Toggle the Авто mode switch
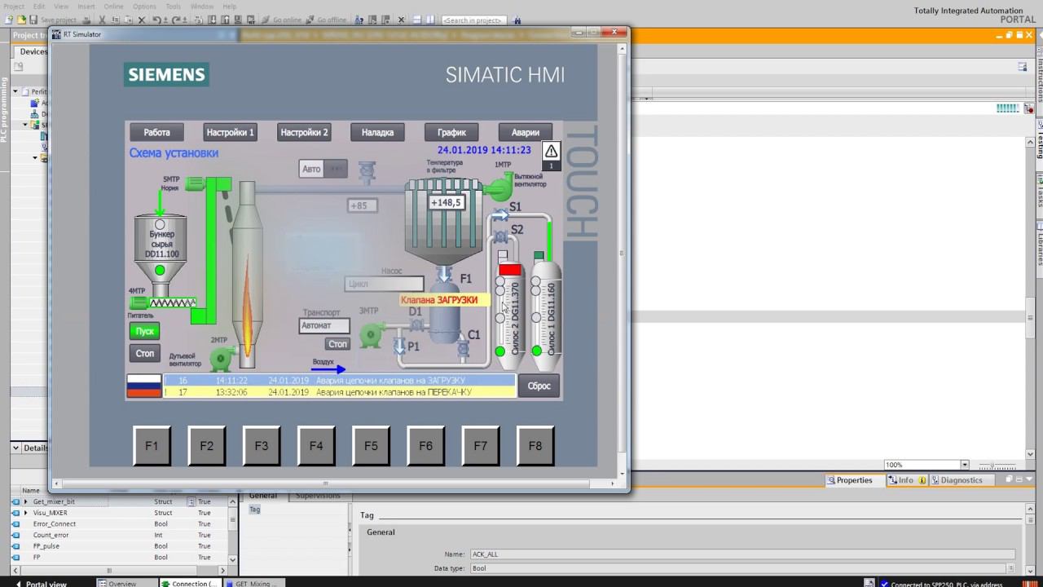Viewport: 1043px width, 587px height. point(323,169)
